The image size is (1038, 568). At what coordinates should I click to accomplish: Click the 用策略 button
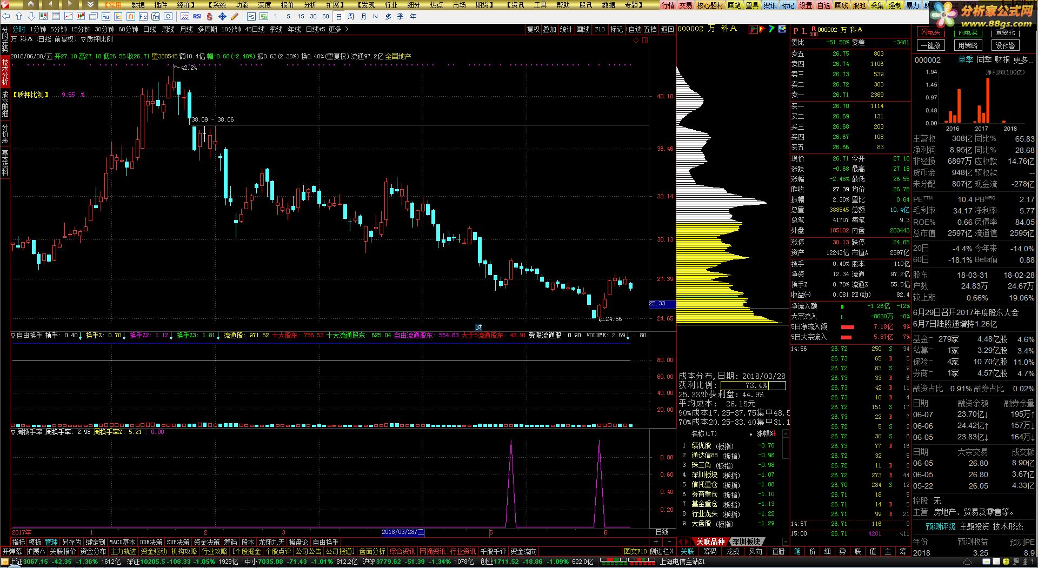968,45
